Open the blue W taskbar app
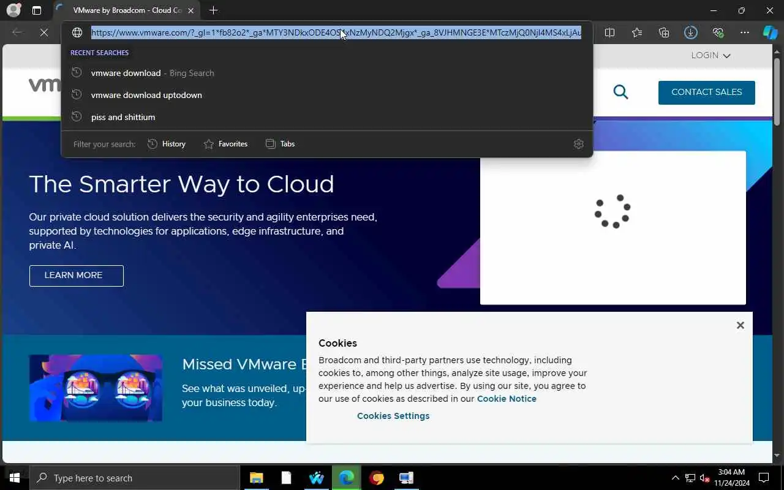784x490 pixels. click(x=316, y=478)
